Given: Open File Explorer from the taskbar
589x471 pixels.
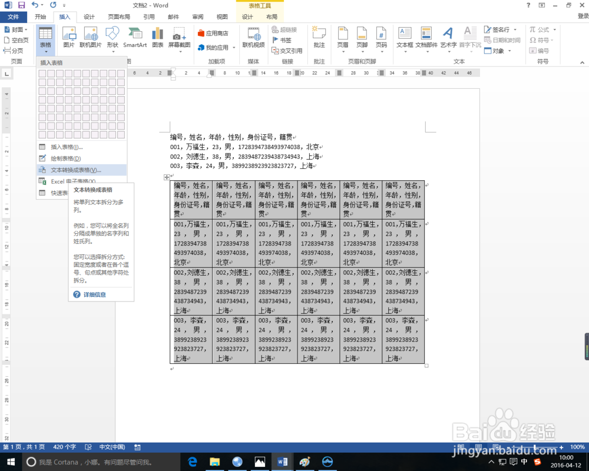Looking at the screenshot, I should pos(214,462).
